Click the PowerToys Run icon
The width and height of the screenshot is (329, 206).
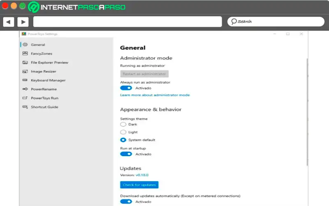tap(25, 98)
